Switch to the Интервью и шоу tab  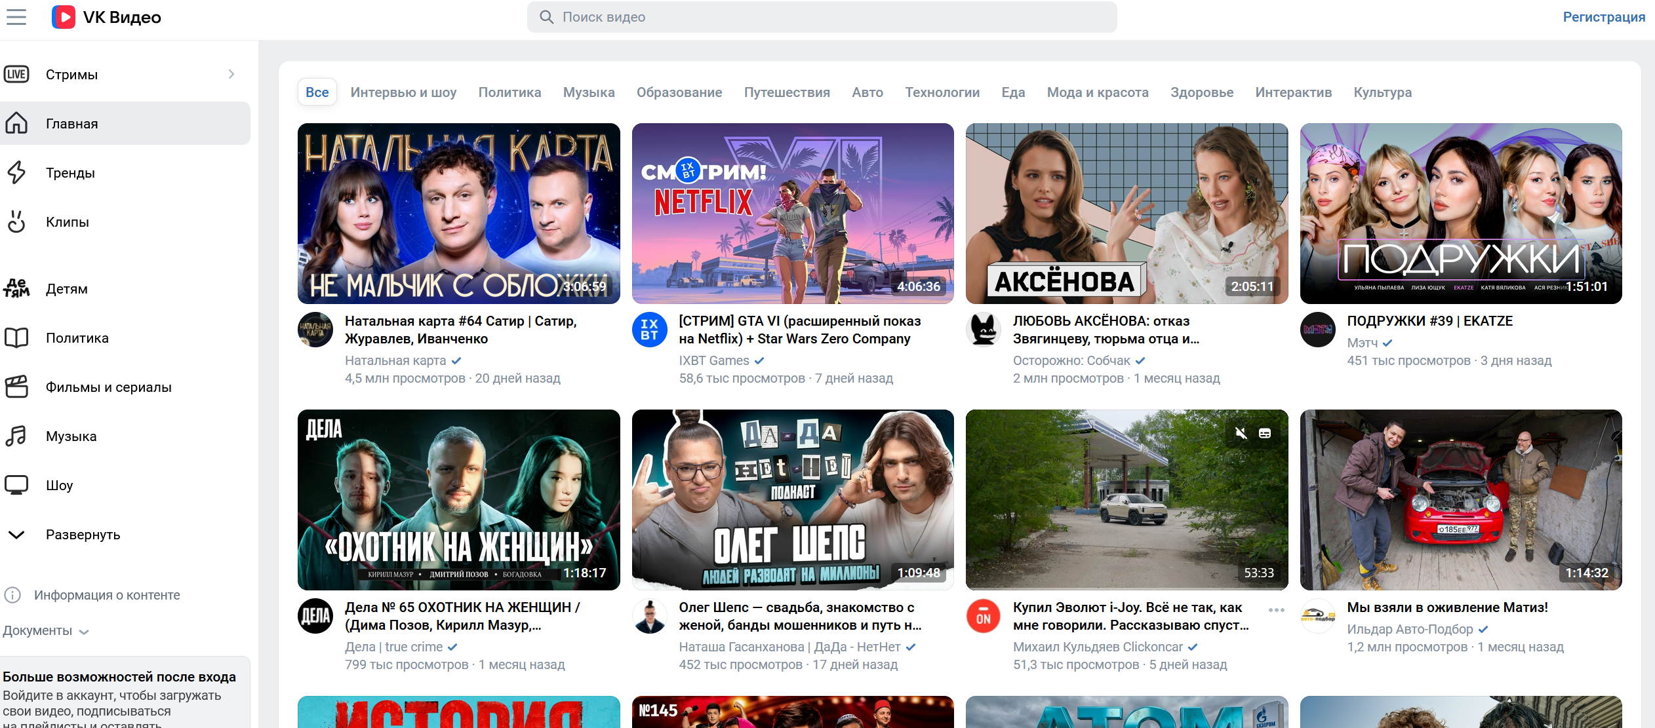pyautogui.click(x=403, y=92)
